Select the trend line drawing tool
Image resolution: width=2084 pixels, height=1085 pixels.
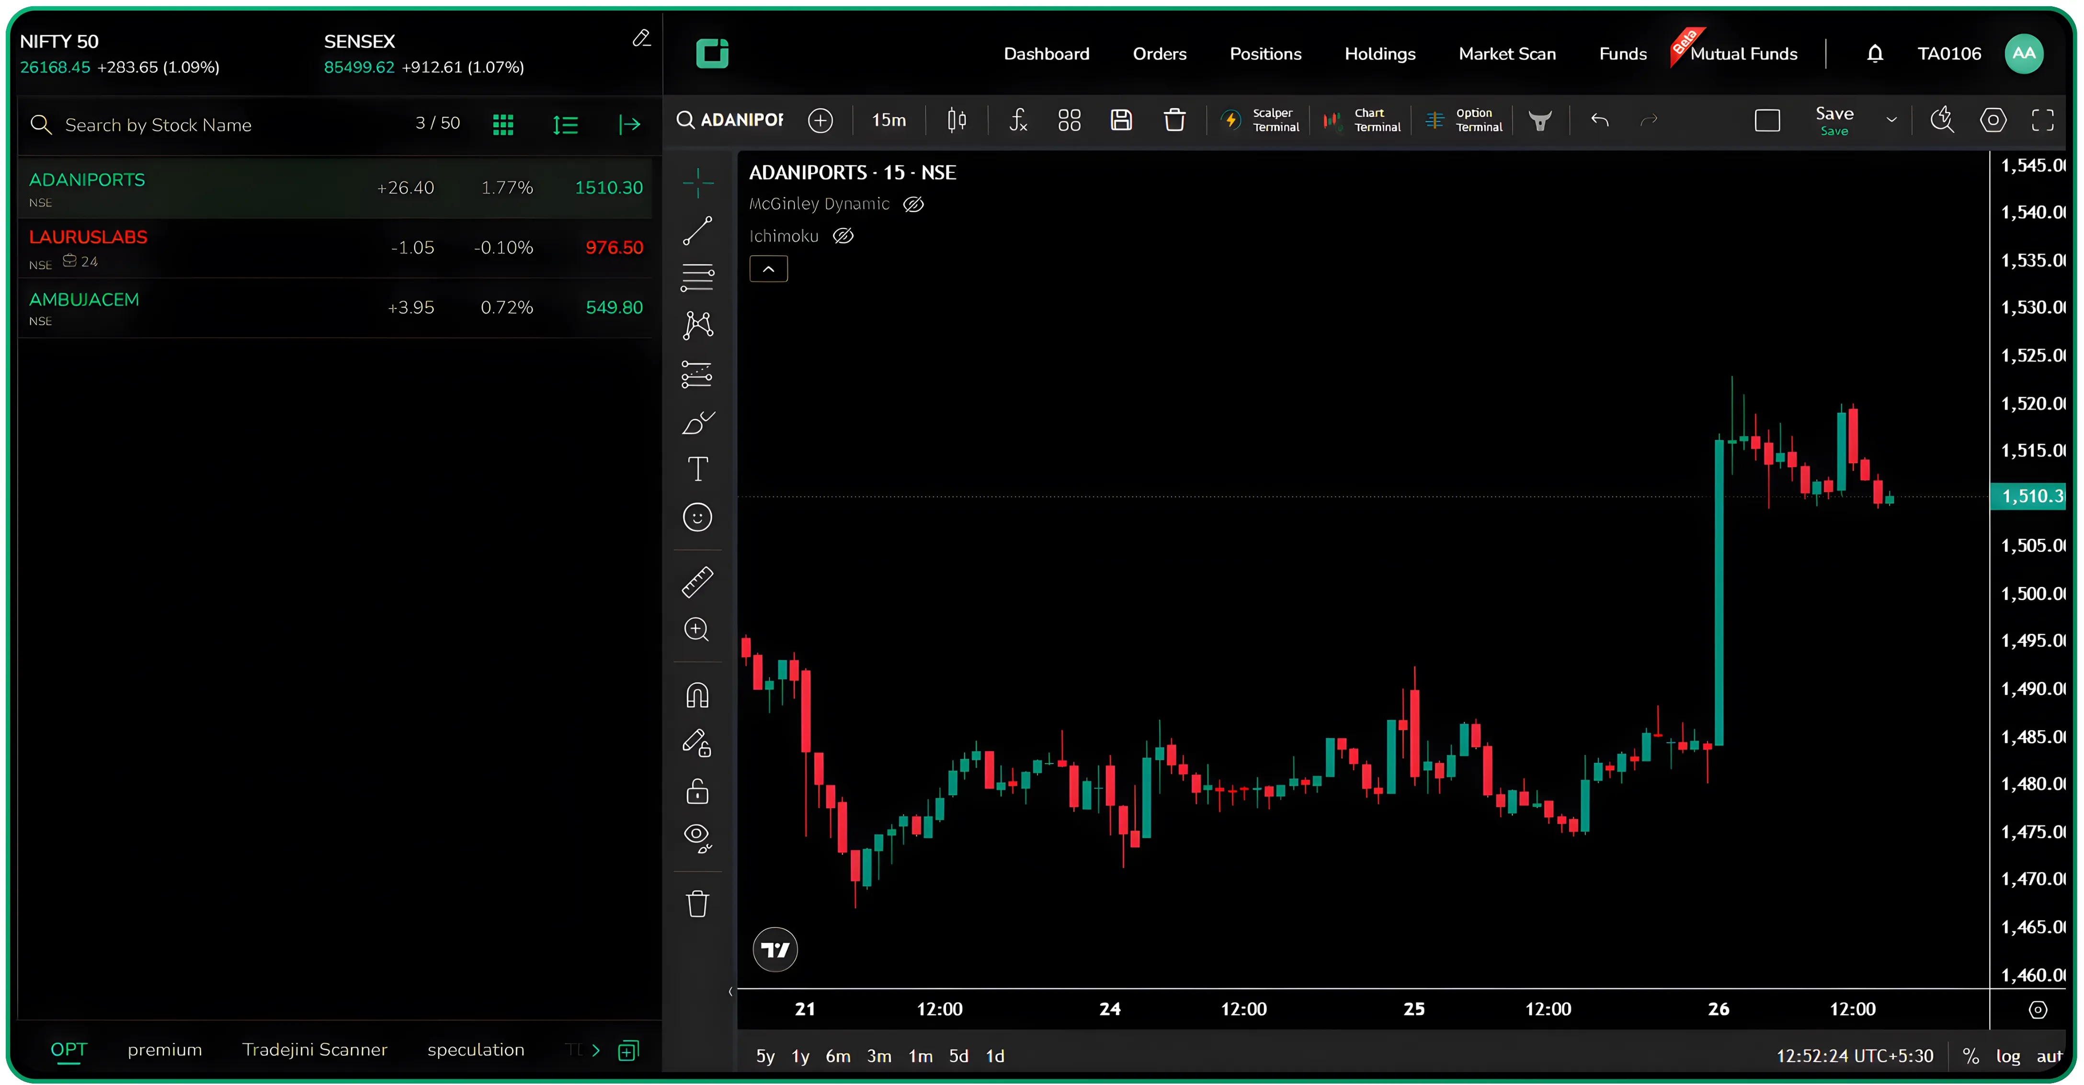tap(697, 231)
